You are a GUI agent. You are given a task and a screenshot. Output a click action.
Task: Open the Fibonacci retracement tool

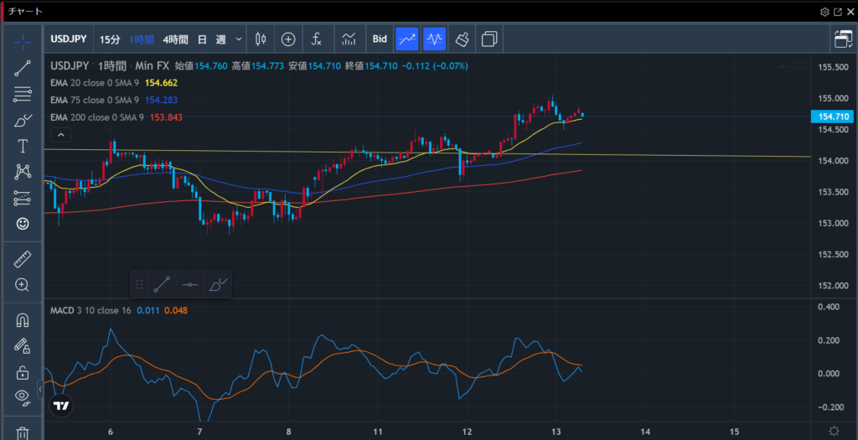(x=23, y=94)
